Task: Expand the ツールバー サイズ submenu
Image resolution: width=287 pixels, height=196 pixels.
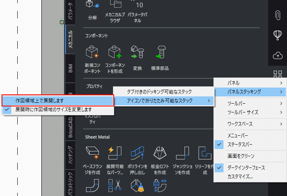Action: (x=250, y=112)
